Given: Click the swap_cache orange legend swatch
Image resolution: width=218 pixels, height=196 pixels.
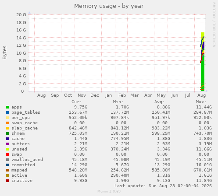Looking at the screenshot, I should pyautogui.click(x=7, y=123).
